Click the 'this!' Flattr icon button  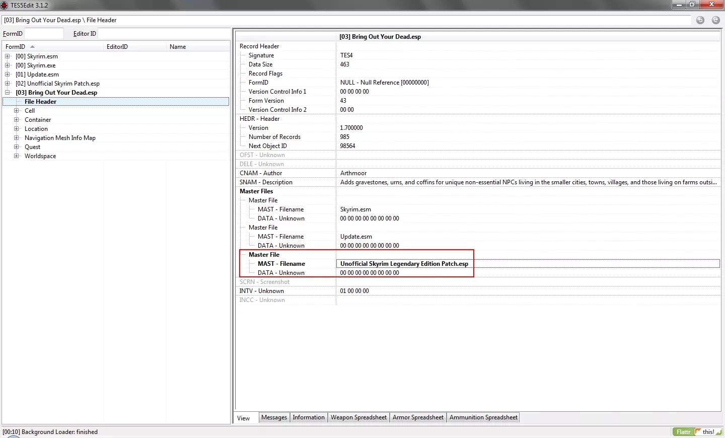(709, 432)
